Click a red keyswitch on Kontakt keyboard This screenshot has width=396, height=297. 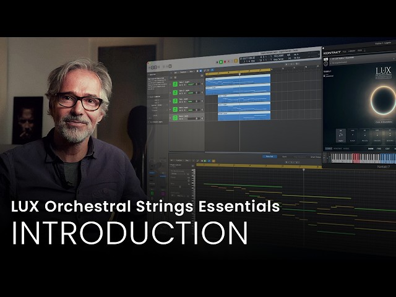tap(356, 158)
